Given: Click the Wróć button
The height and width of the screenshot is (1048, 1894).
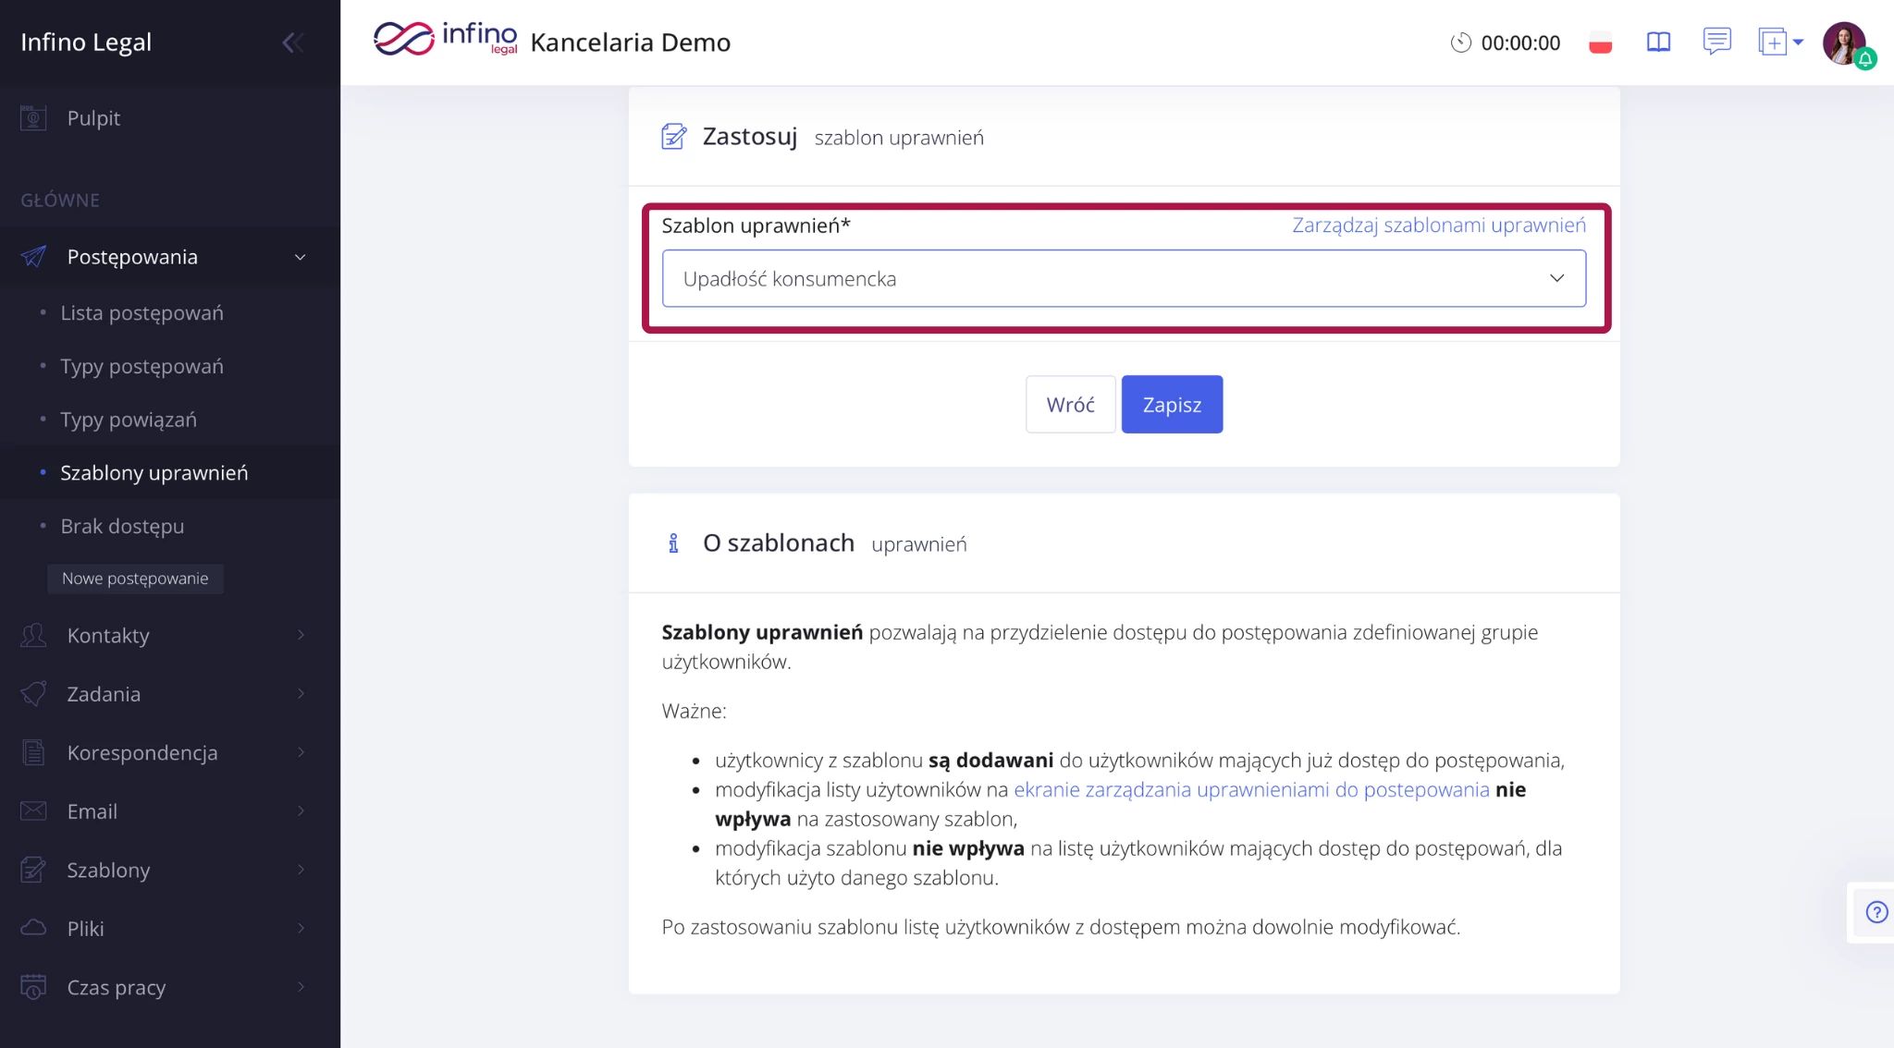Looking at the screenshot, I should [x=1070, y=405].
